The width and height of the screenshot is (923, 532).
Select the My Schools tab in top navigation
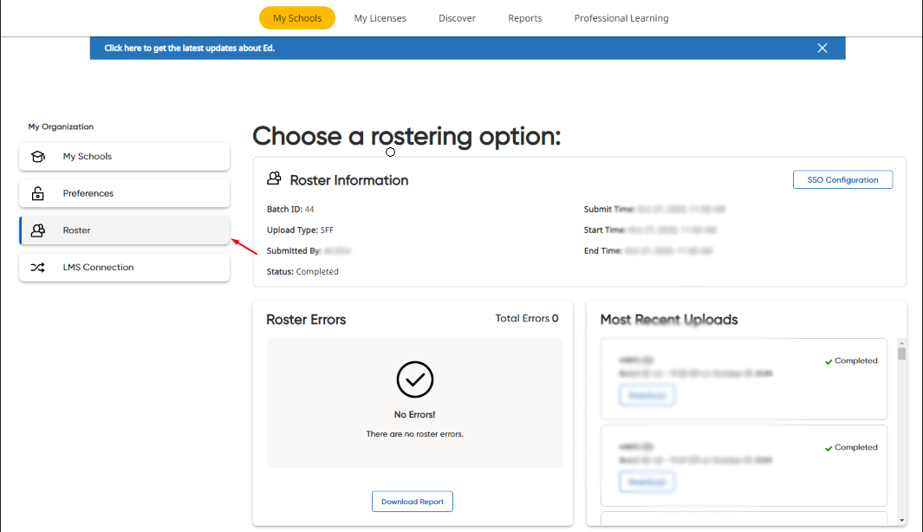(x=296, y=17)
